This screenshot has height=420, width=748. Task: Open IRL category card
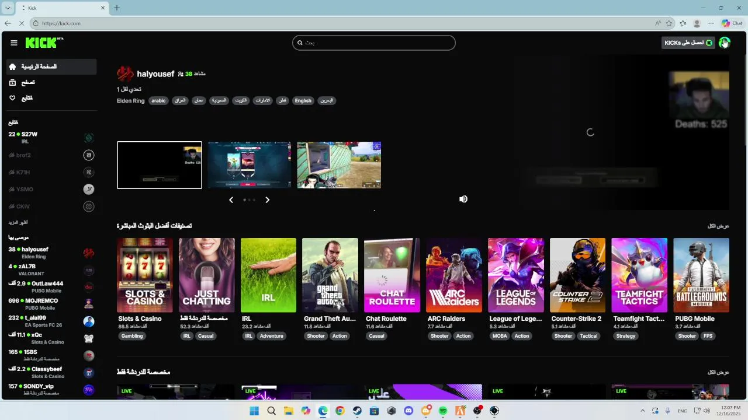click(x=268, y=275)
